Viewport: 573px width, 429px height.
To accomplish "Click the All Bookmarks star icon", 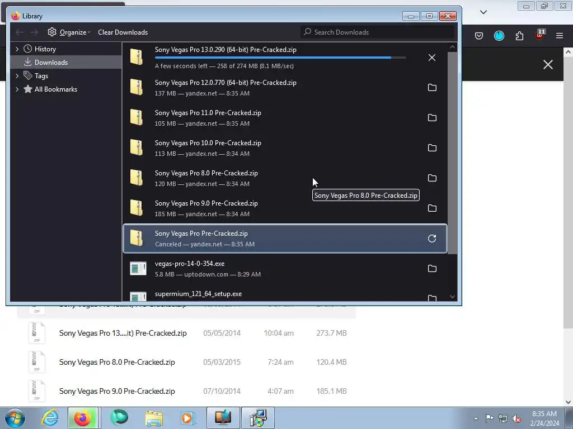I will [x=28, y=89].
